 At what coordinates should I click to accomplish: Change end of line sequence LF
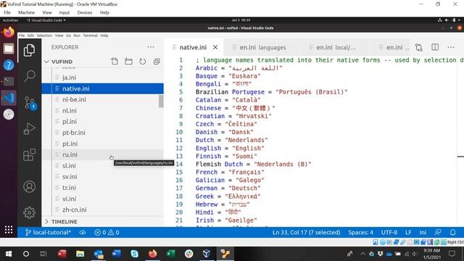click(x=408, y=232)
